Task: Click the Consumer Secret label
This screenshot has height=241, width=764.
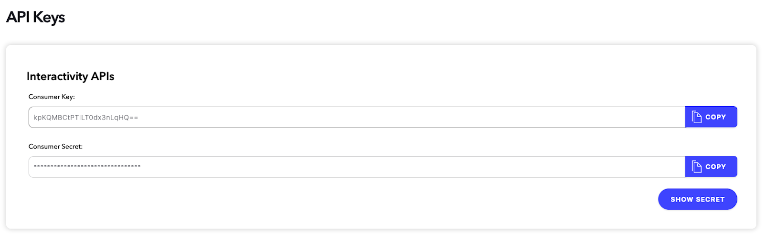Action: pos(55,147)
